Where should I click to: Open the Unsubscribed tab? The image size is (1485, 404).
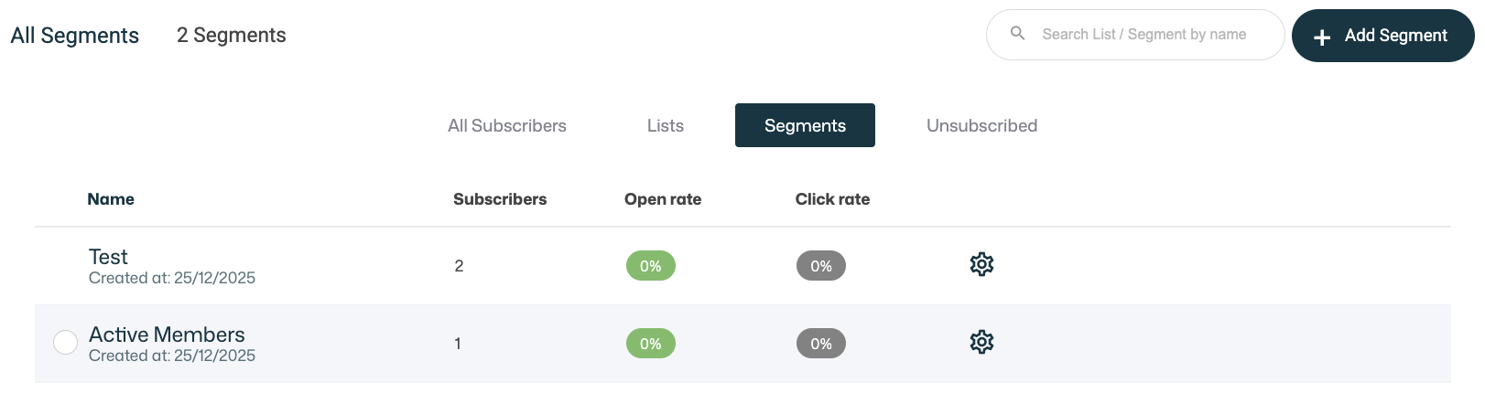(x=981, y=126)
